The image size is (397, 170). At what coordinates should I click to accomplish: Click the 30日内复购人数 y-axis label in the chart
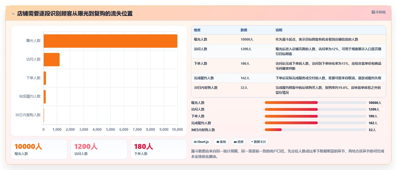tap(28, 115)
